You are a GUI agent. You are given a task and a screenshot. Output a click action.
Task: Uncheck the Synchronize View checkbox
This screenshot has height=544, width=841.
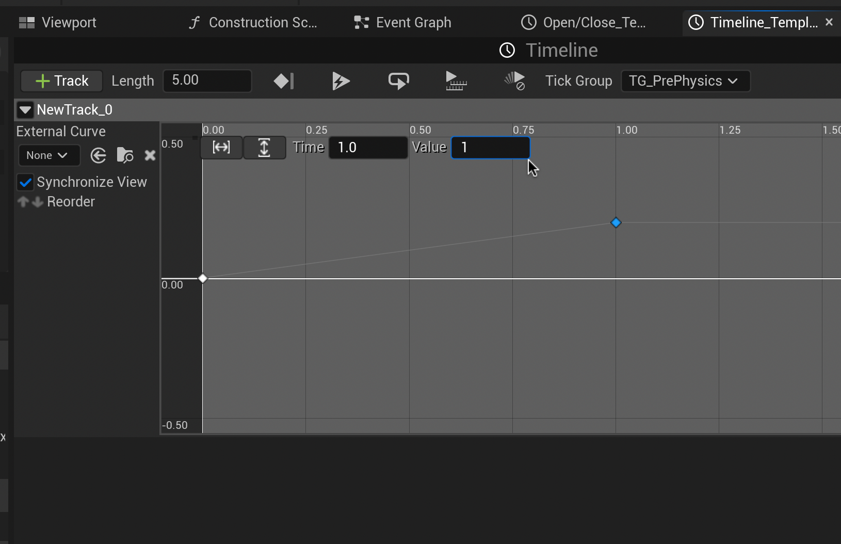coord(25,182)
